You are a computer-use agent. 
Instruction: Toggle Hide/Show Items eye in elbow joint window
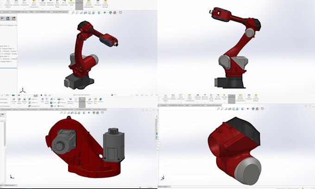pos(248,109)
